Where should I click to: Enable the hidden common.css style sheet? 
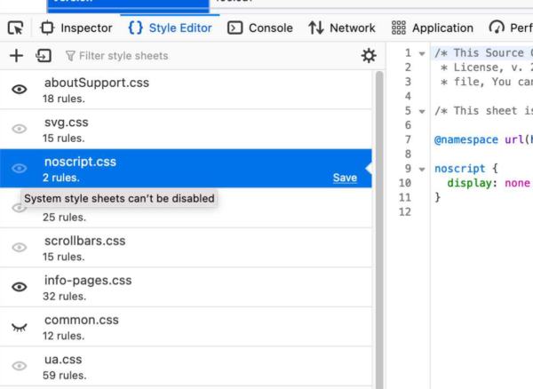[x=19, y=327]
